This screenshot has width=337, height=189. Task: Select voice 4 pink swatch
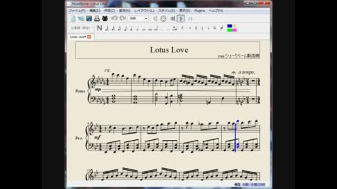pos(234,30)
